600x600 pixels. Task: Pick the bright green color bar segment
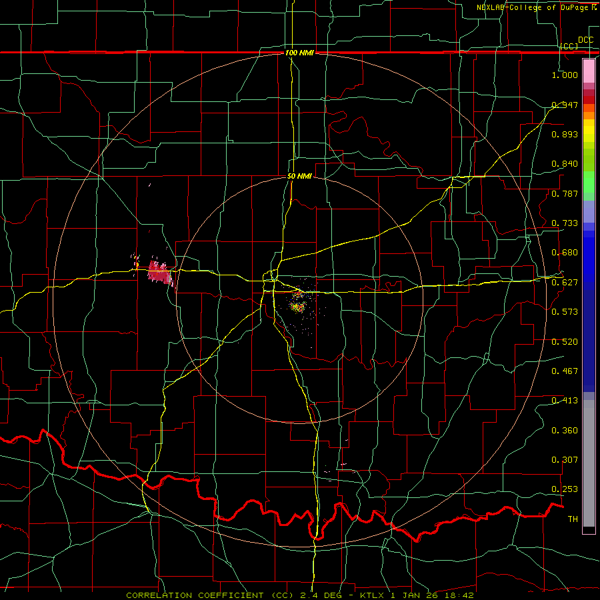[x=589, y=181]
